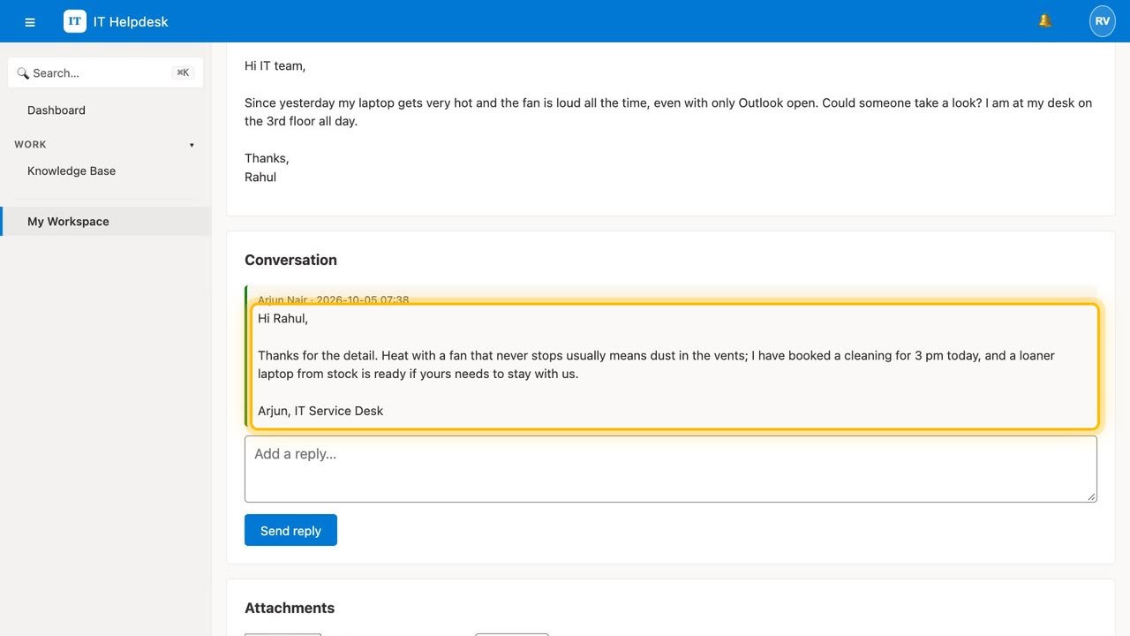Click the 'Arjun Nair · 2026-10-05' comment header

(333, 300)
